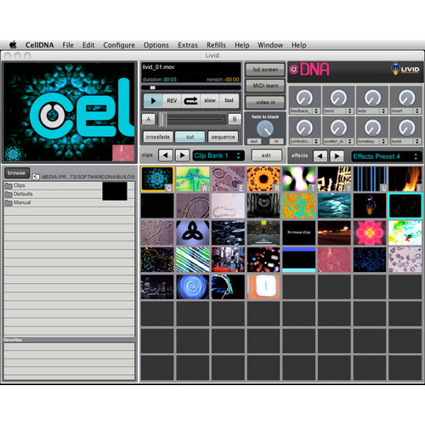Open the feedback effect selector

click(305, 111)
